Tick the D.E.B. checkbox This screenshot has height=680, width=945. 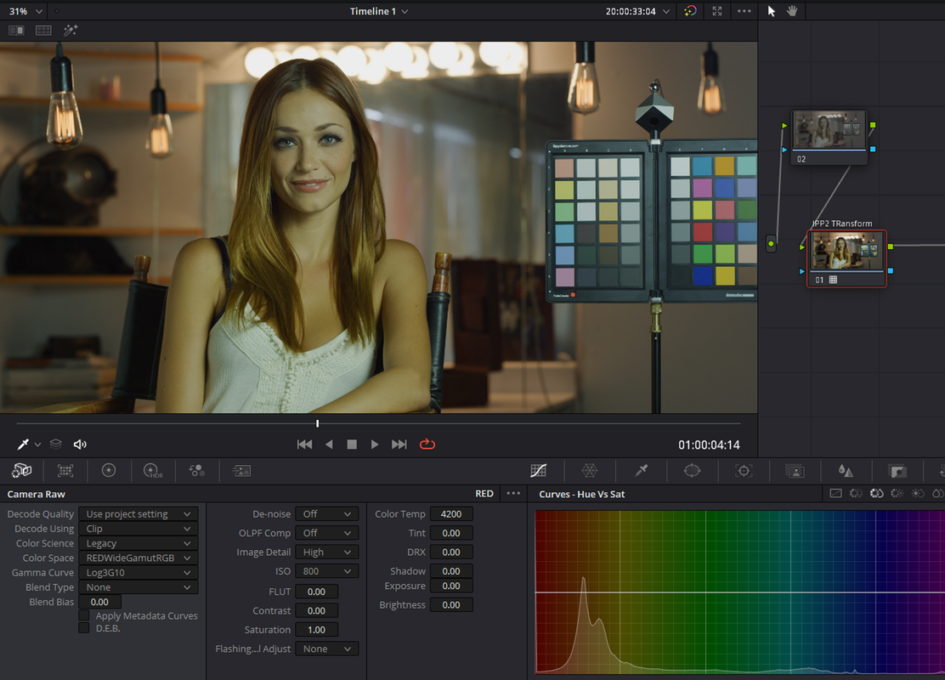tap(84, 628)
